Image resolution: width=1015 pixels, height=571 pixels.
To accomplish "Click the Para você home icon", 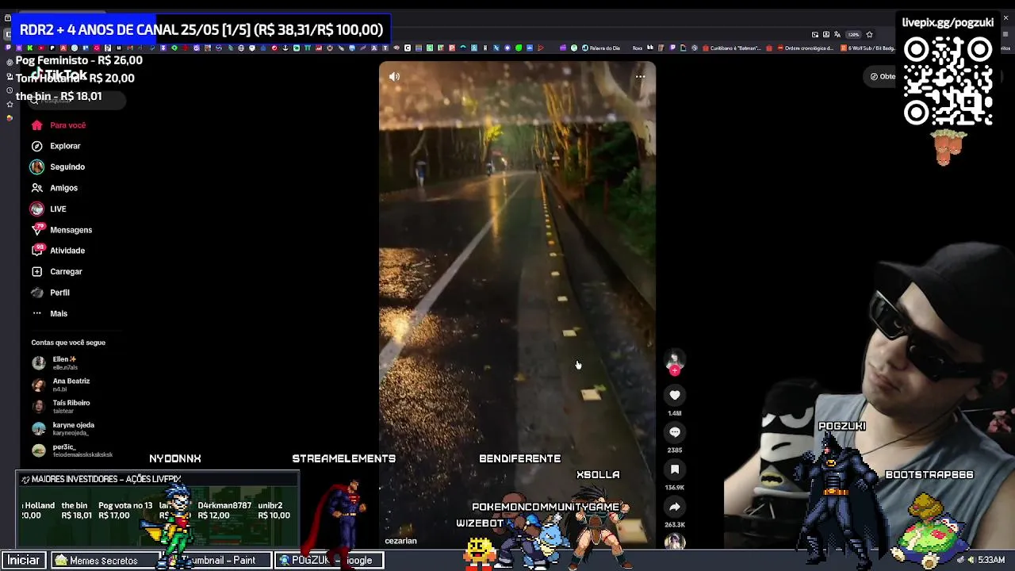I will [36, 125].
